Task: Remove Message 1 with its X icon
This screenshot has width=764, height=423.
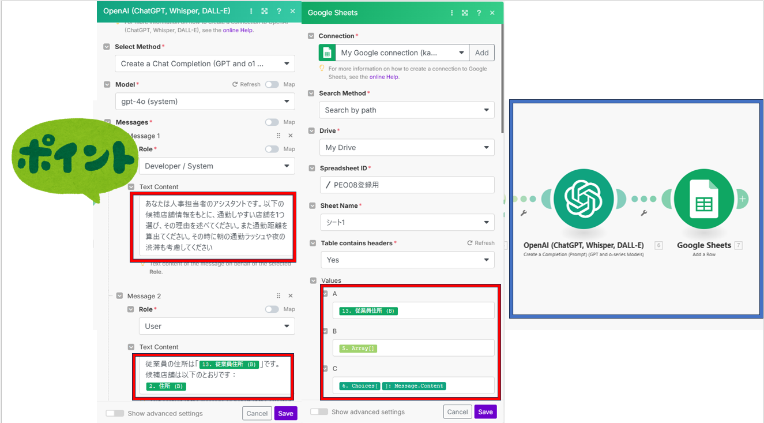Action: (x=291, y=136)
